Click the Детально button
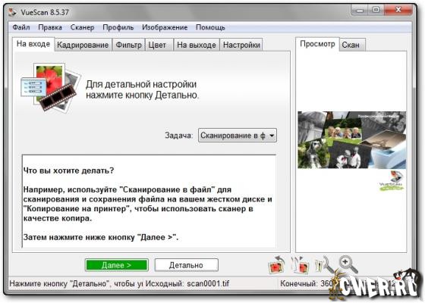The width and height of the screenshot is (425, 303). [x=186, y=265]
